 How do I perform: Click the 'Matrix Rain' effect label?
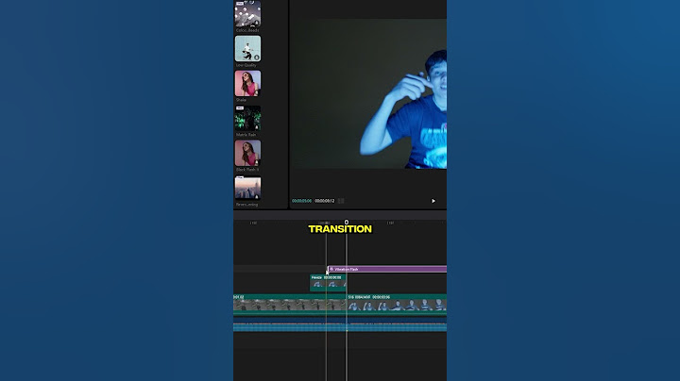[x=246, y=135]
